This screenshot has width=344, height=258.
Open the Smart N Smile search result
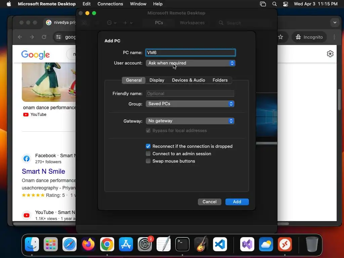tap(43, 171)
